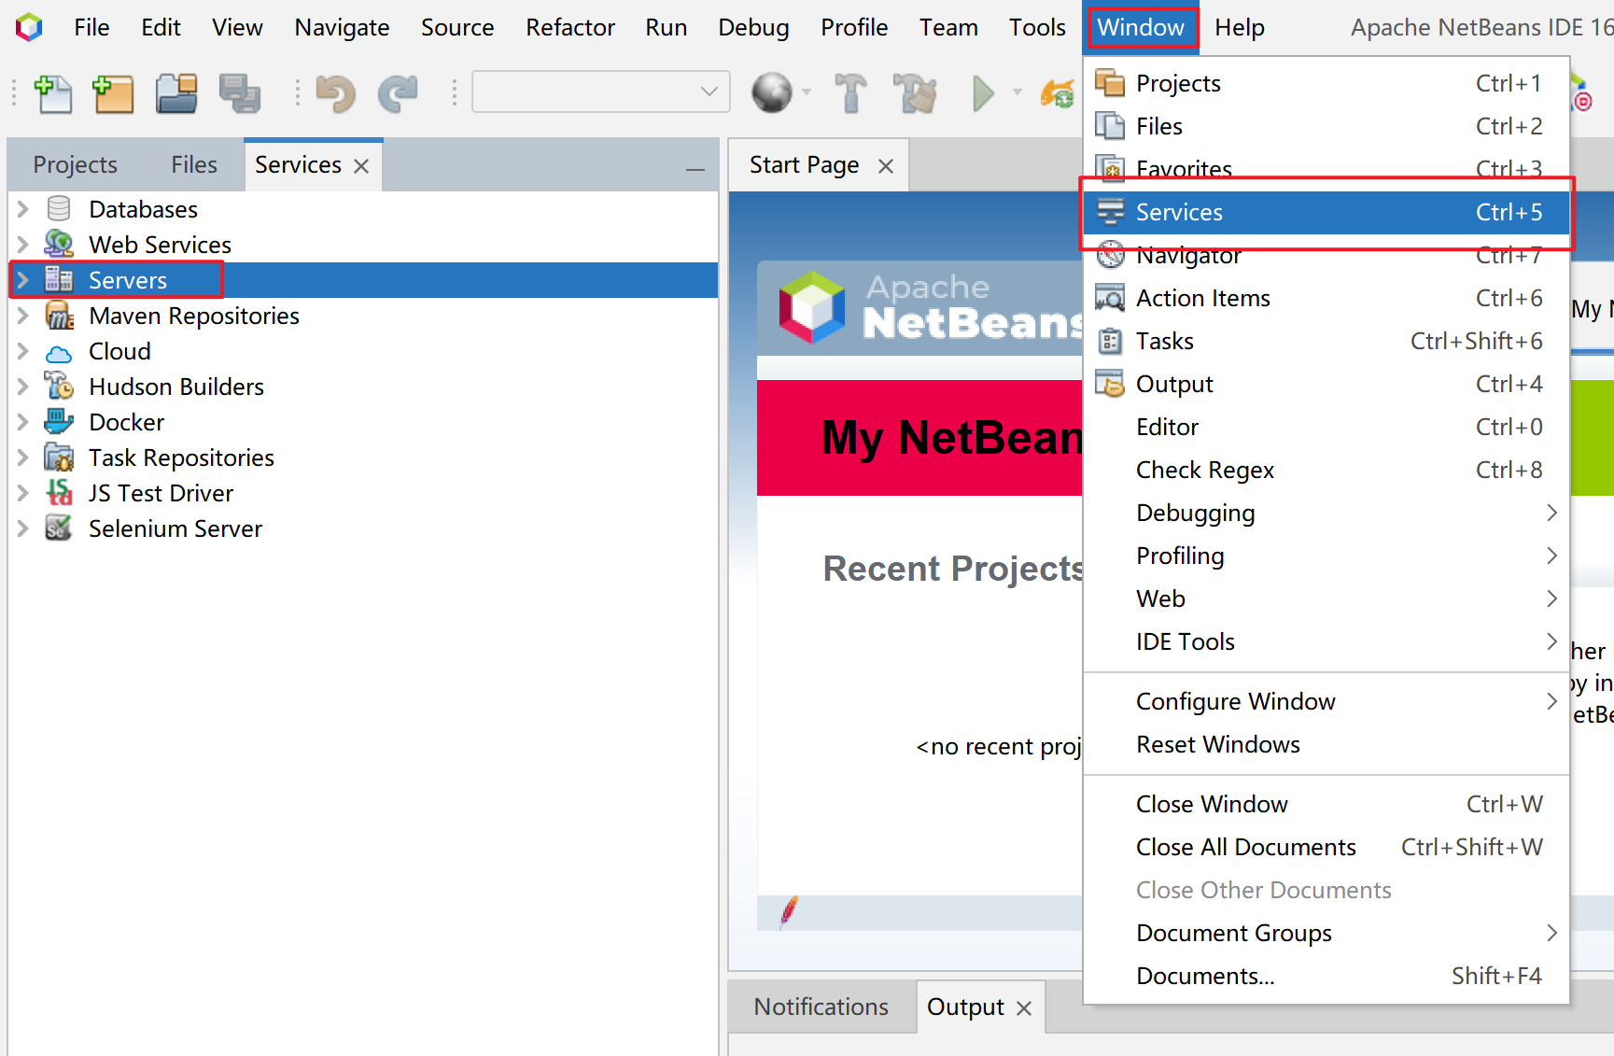Select Reset Windows in the menu
The width and height of the screenshot is (1614, 1056).
coord(1326,744)
